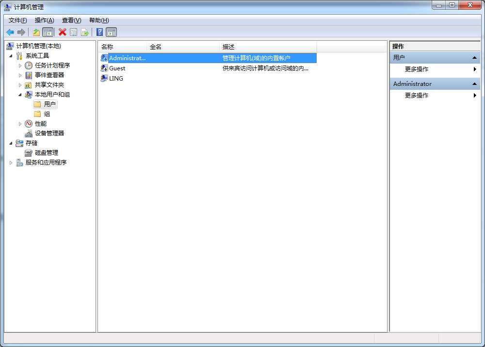Screen dimensions: 485x347
Task: Sort by the 全名 column header
Action: [183, 47]
